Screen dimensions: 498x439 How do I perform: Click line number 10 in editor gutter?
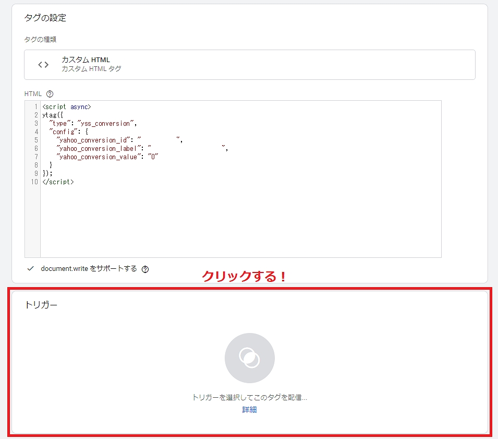click(x=34, y=182)
